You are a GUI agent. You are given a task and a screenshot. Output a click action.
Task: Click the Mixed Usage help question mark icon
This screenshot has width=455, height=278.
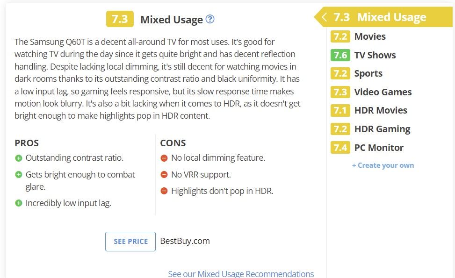coord(210,19)
